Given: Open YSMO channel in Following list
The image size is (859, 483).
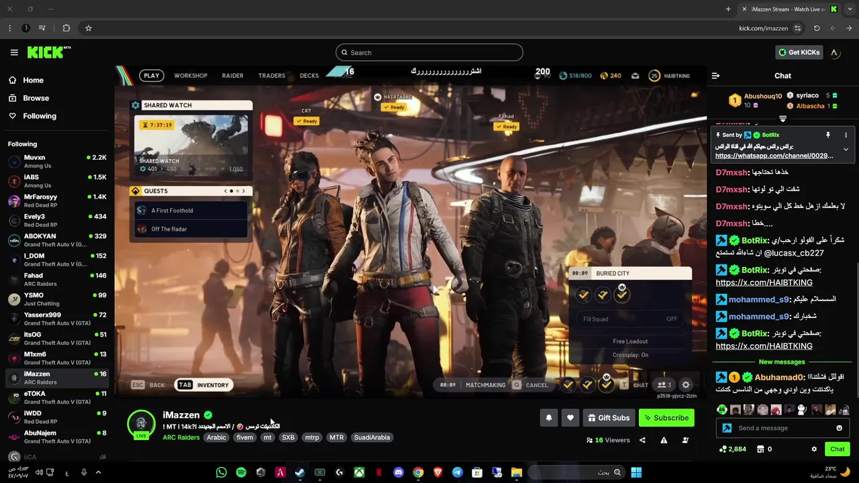Looking at the screenshot, I should 57,299.
